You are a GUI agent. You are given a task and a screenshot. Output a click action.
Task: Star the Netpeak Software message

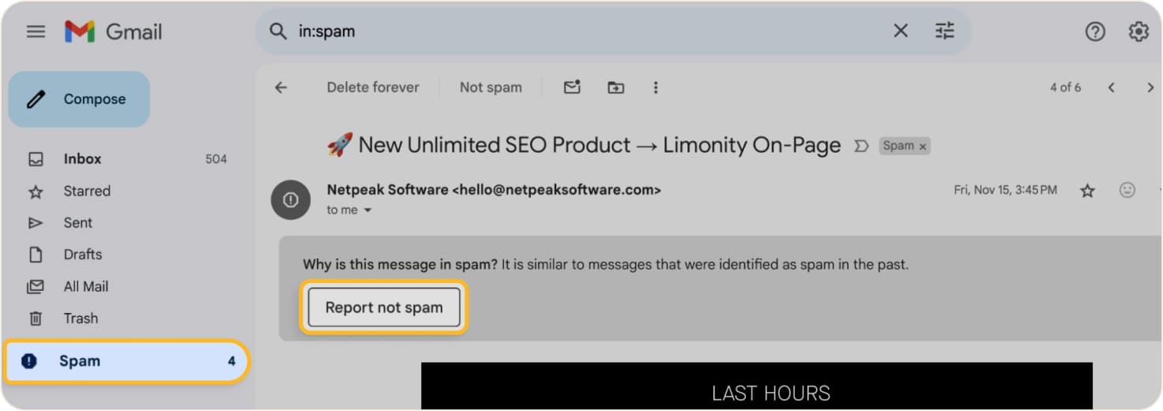1088,190
